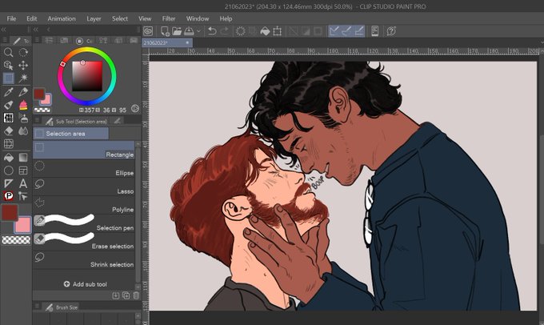
Task: Select the Selection area group tab
Action: (70, 134)
